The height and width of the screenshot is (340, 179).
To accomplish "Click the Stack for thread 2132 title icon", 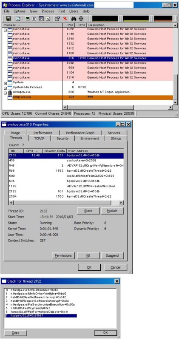I will point(4,281).
